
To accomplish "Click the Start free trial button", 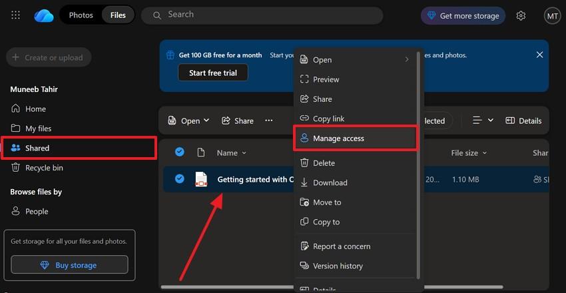I will pyautogui.click(x=213, y=73).
